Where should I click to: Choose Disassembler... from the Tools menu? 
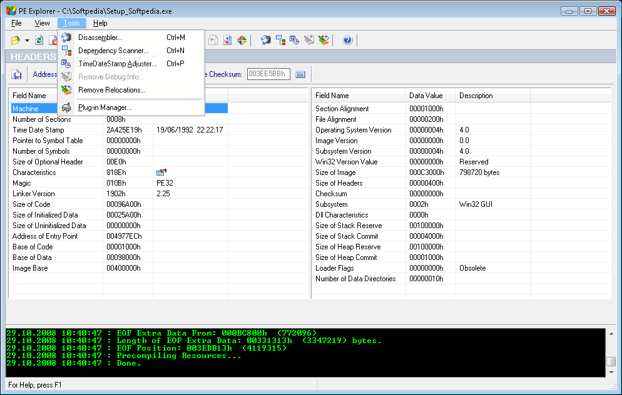(x=131, y=37)
